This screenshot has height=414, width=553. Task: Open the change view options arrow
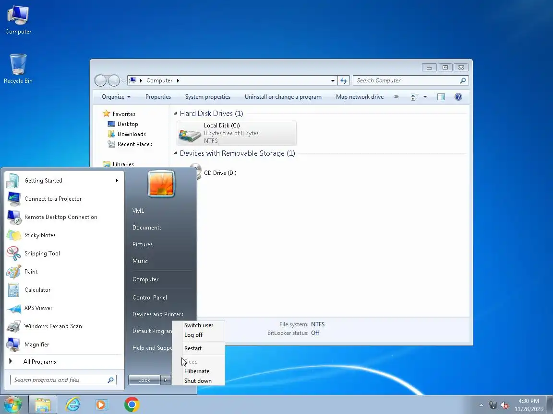coord(425,97)
